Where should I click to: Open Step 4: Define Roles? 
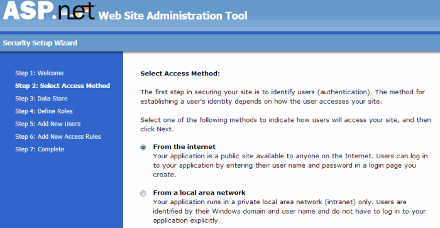pyautogui.click(x=44, y=111)
